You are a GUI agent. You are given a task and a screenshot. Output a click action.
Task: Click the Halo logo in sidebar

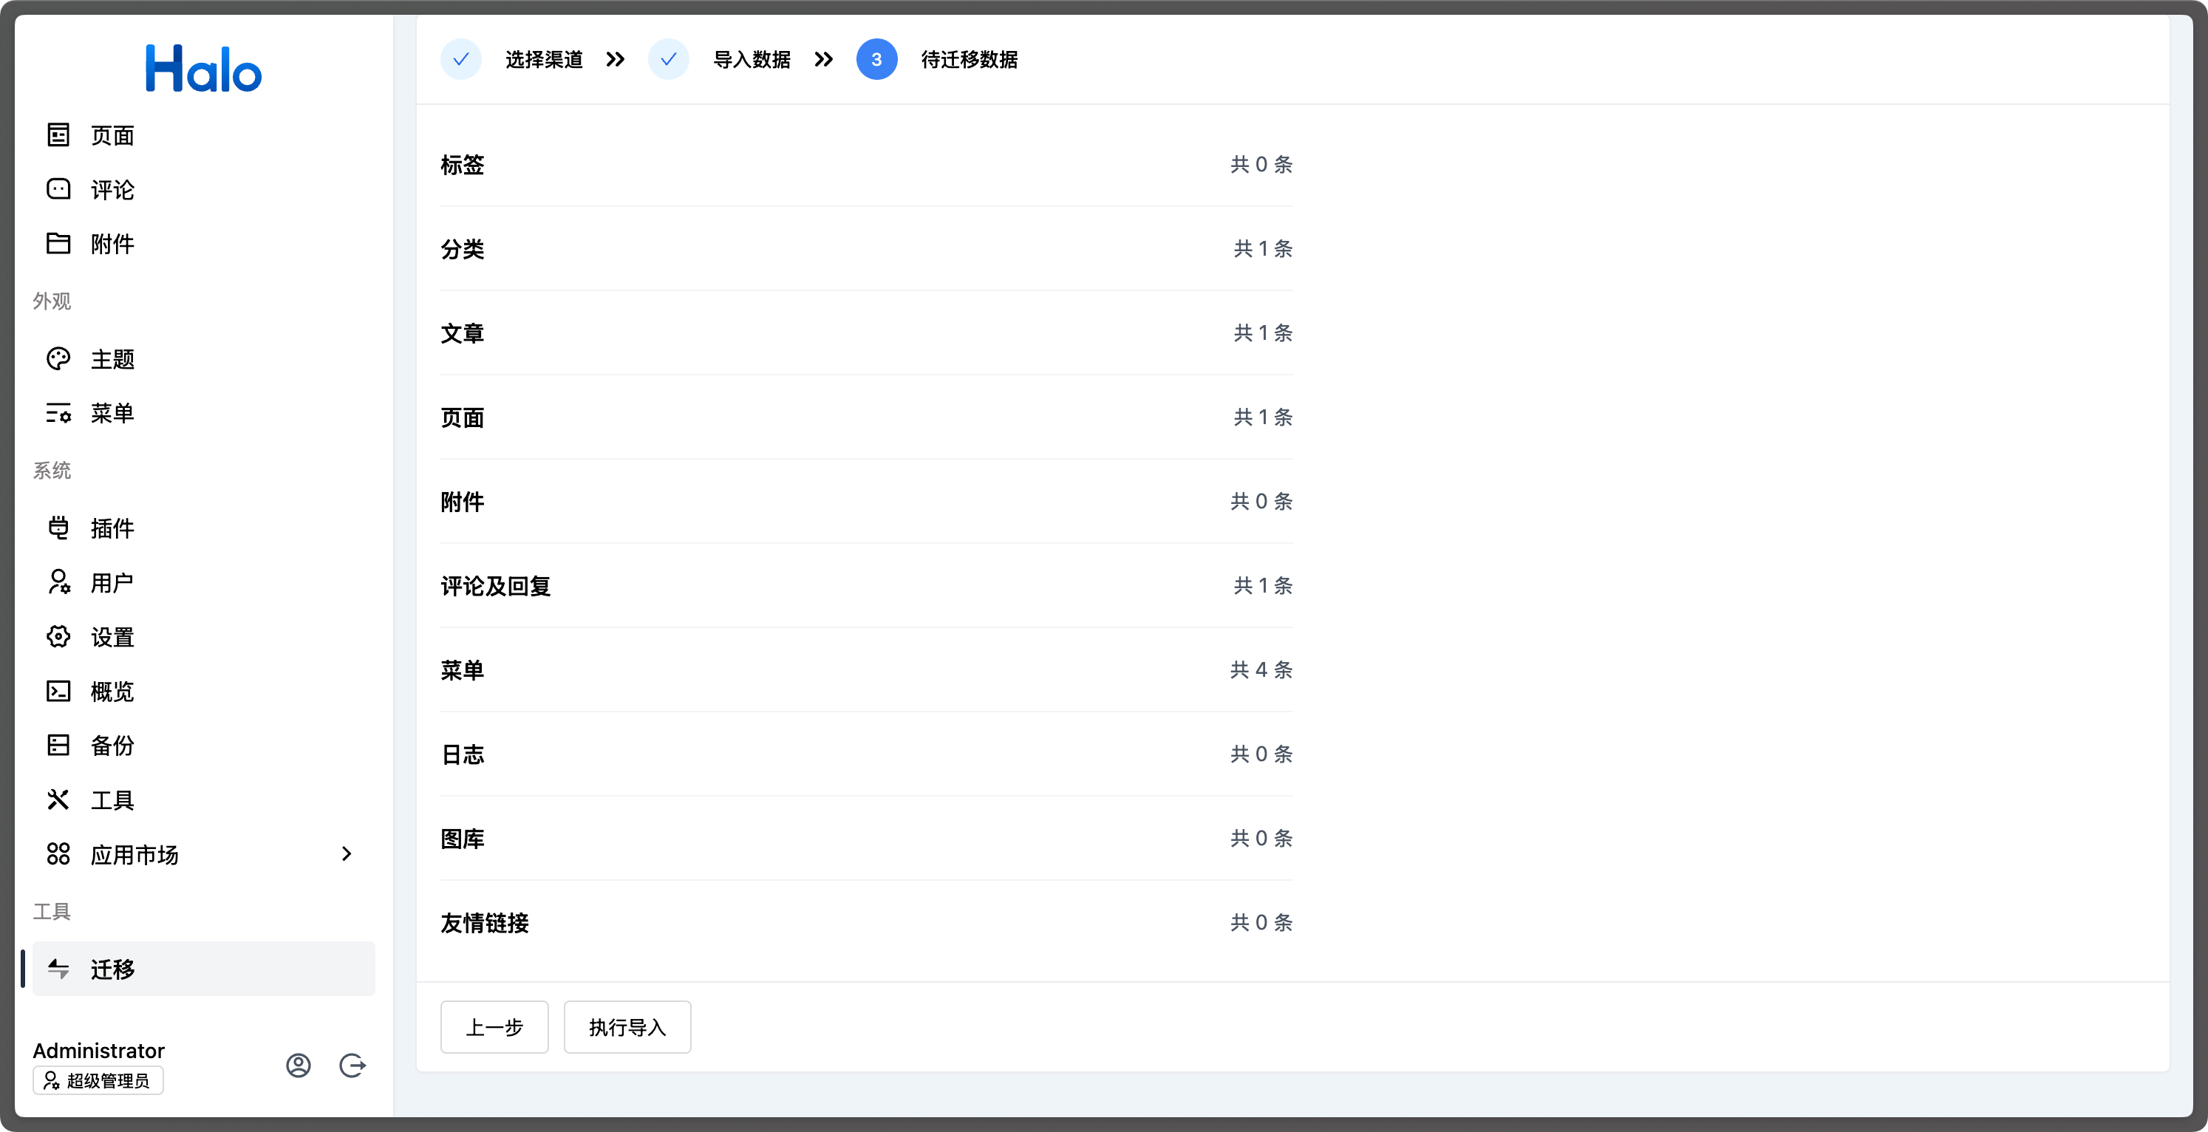[203, 69]
